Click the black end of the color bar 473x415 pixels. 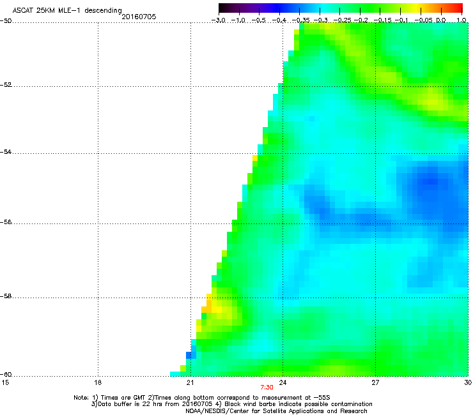tap(222, 8)
